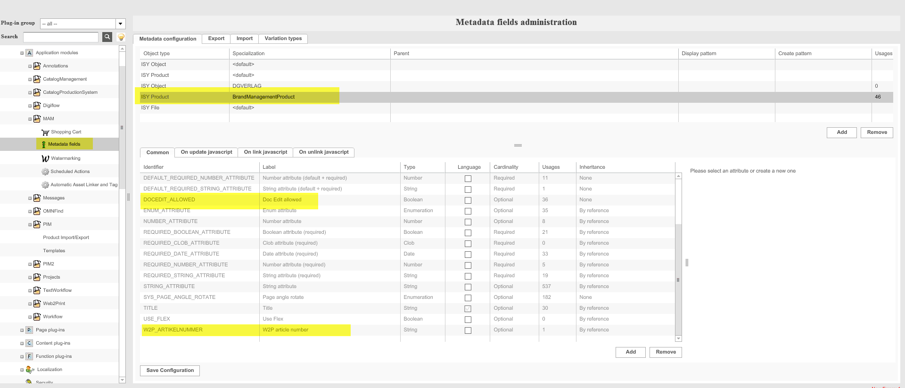Click the Annotations module icon
905x388 pixels.
click(37, 66)
